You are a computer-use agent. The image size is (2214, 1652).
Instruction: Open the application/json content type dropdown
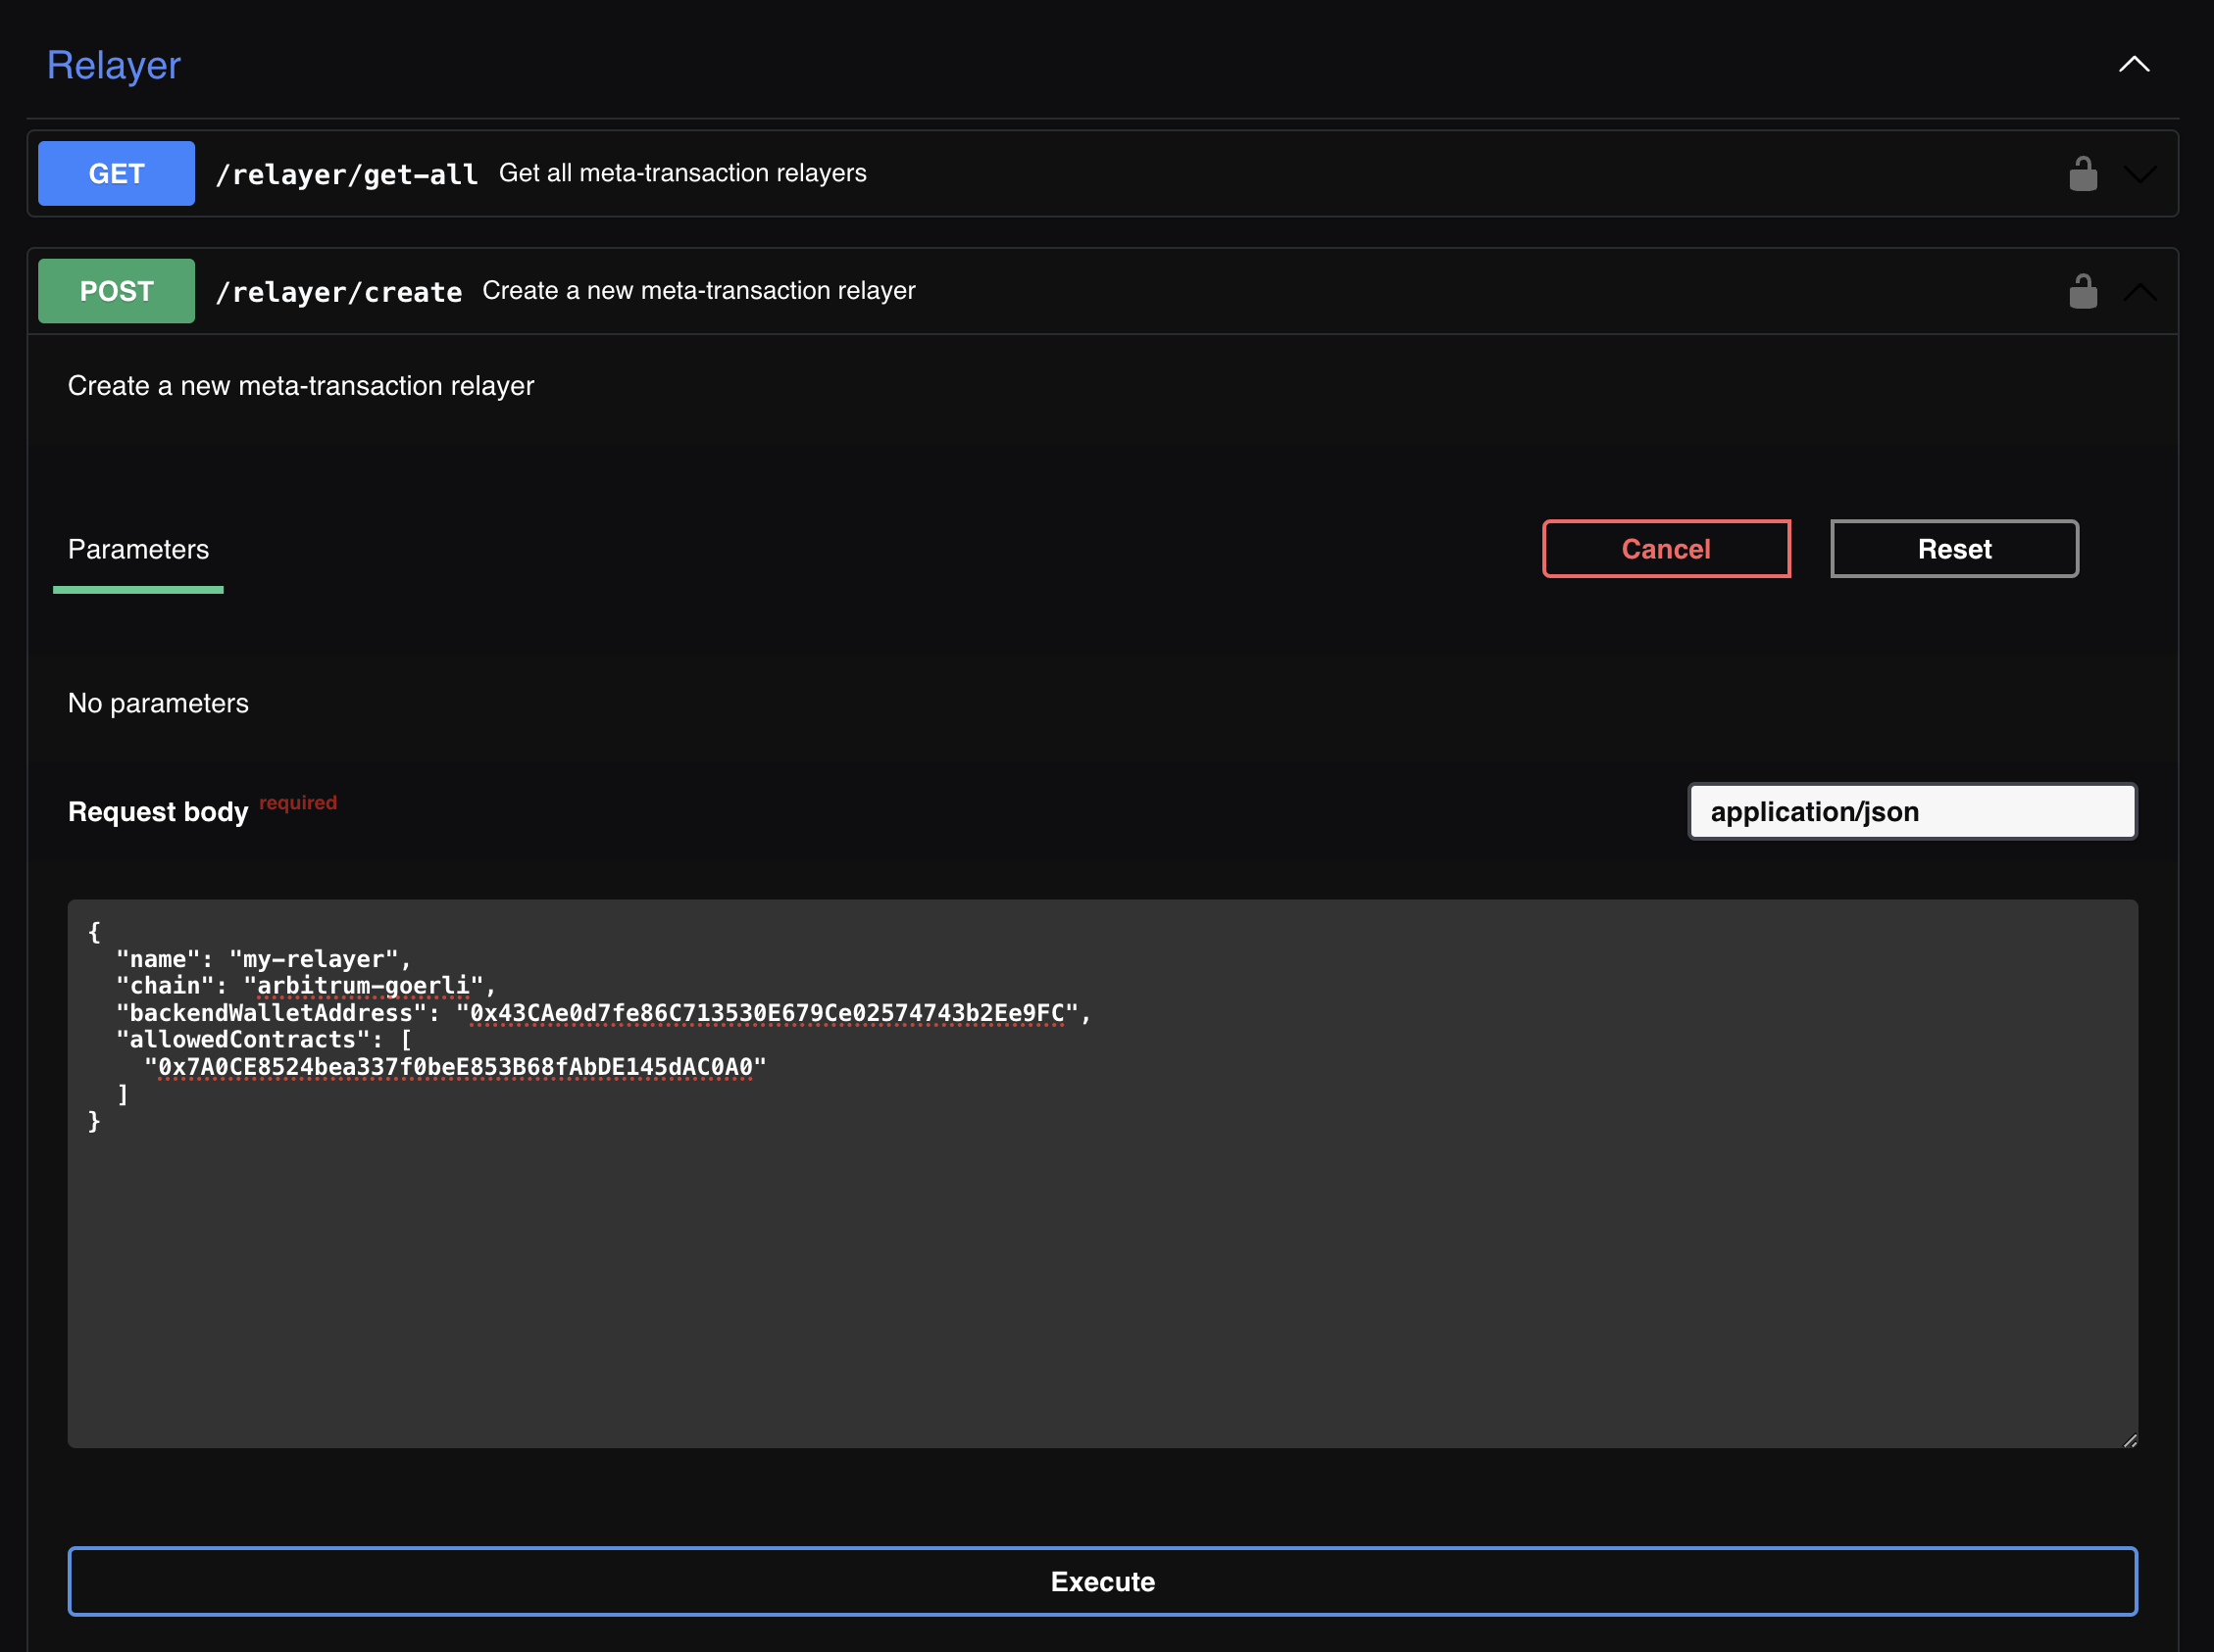tap(1912, 811)
